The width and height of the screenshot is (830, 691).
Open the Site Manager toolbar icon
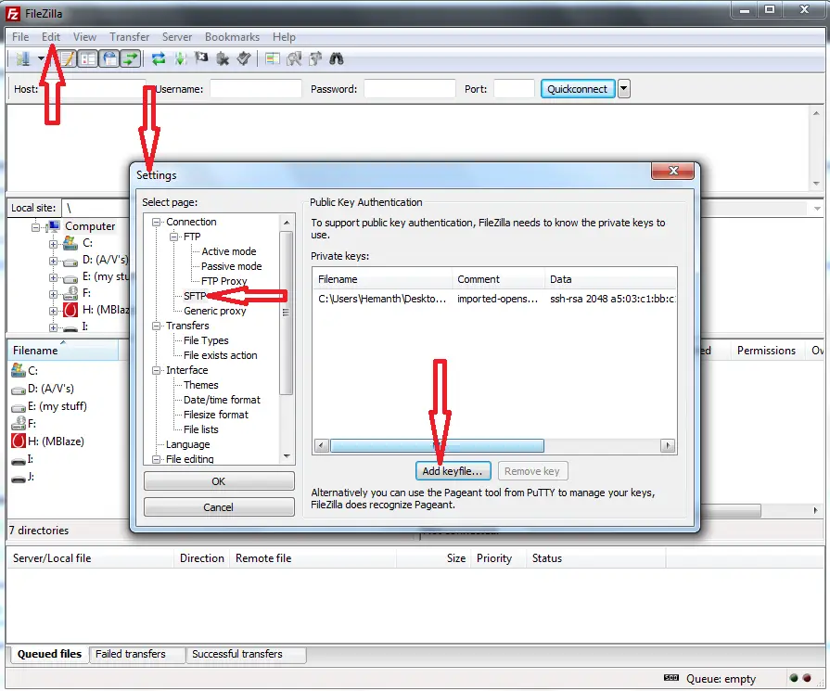pos(23,58)
